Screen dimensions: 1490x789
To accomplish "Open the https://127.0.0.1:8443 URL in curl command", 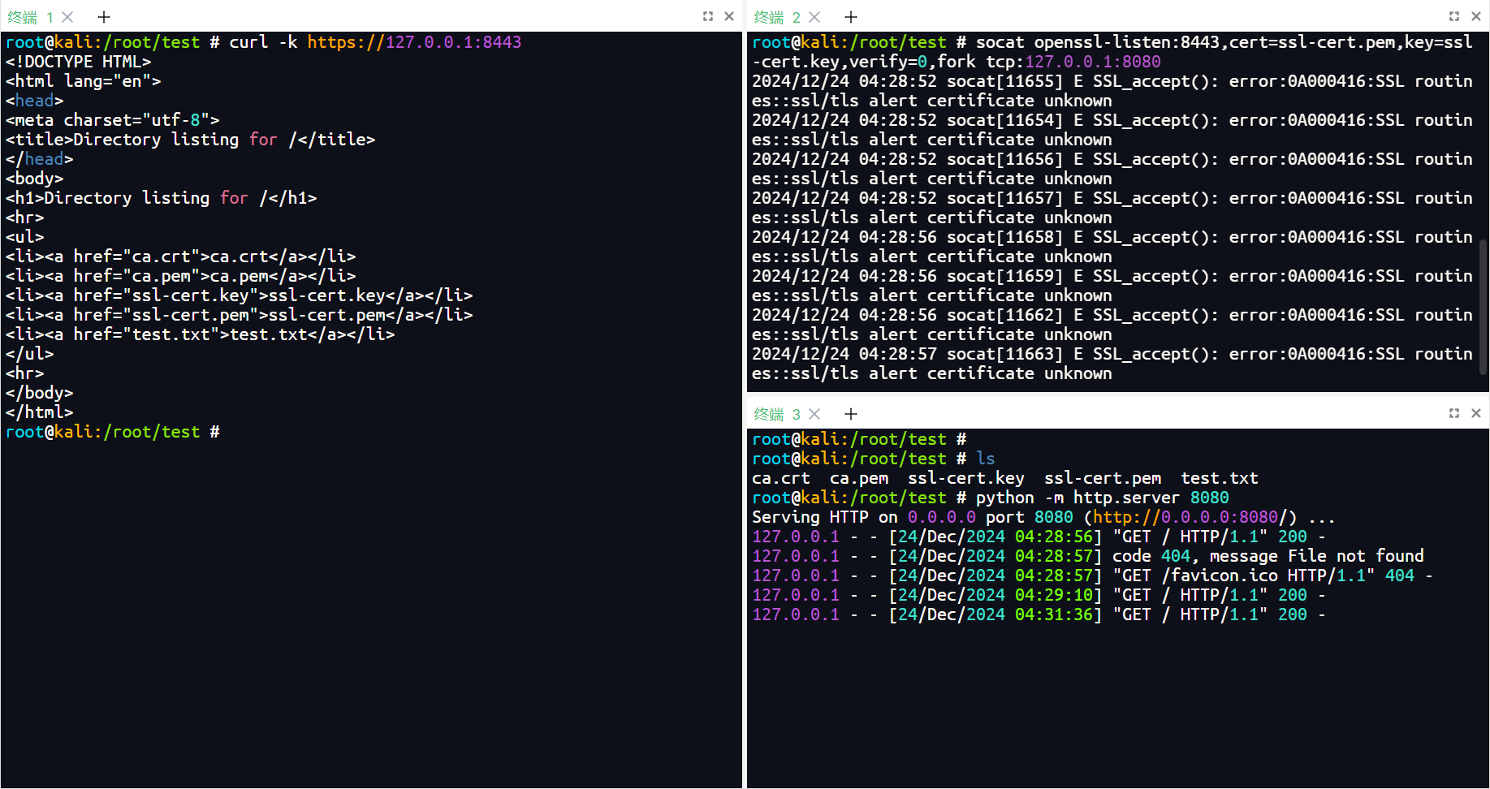I will point(414,42).
